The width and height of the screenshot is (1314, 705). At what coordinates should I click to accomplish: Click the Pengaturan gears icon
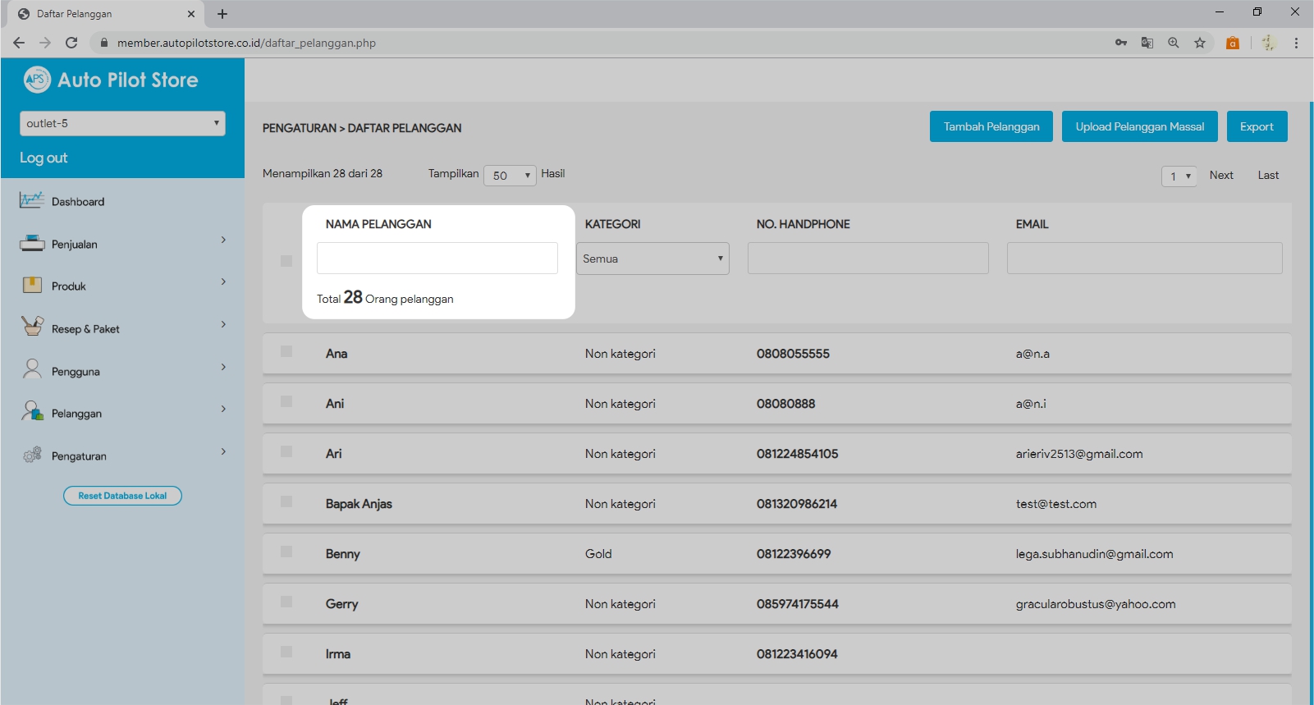(x=32, y=455)
